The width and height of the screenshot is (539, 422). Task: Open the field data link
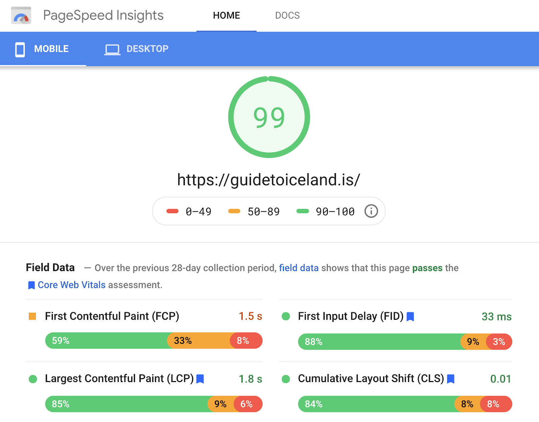pyautogui.click(x=299, y=268)
